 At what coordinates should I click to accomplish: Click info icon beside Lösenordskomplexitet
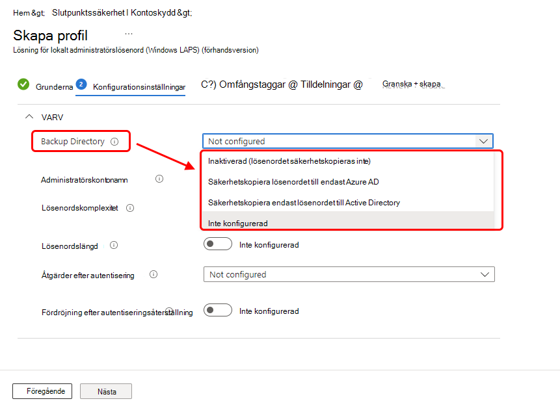pos(130,208)
